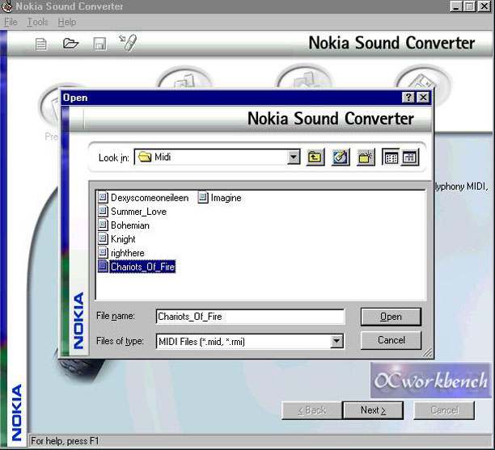Select the righthere file name
The image size is (495, 450).
pos(128,253)
